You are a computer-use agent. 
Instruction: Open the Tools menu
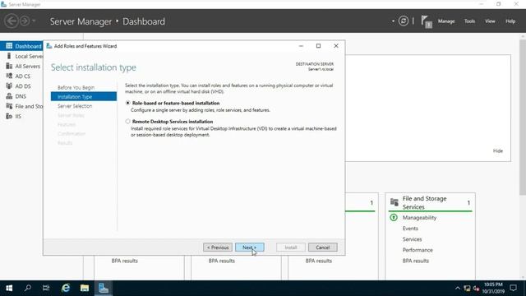click(469, 21)
